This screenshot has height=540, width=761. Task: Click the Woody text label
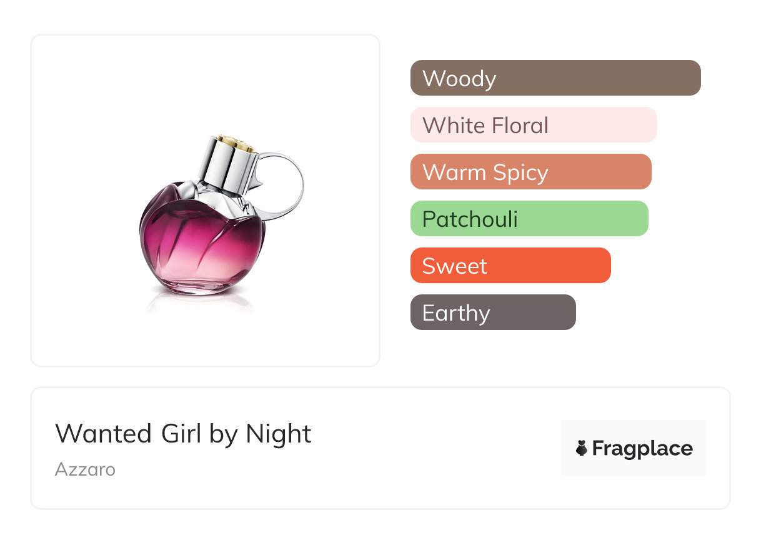[459, 79]
